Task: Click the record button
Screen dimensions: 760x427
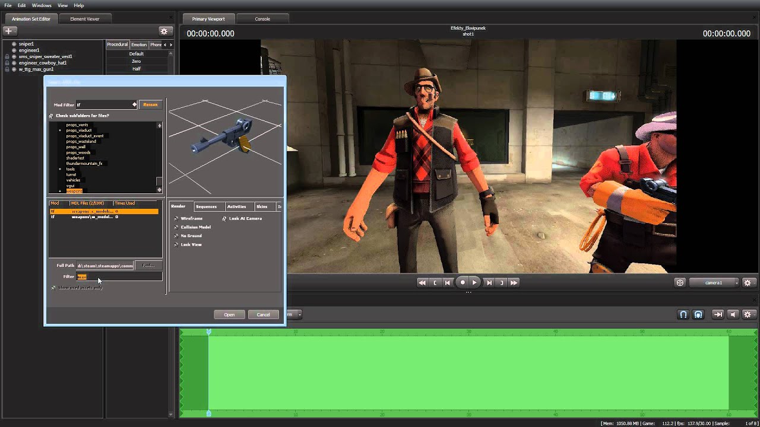Action: 463,282
